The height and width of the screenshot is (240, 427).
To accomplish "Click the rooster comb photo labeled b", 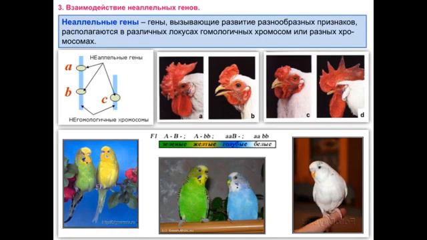I will click(x=232, y=88).
